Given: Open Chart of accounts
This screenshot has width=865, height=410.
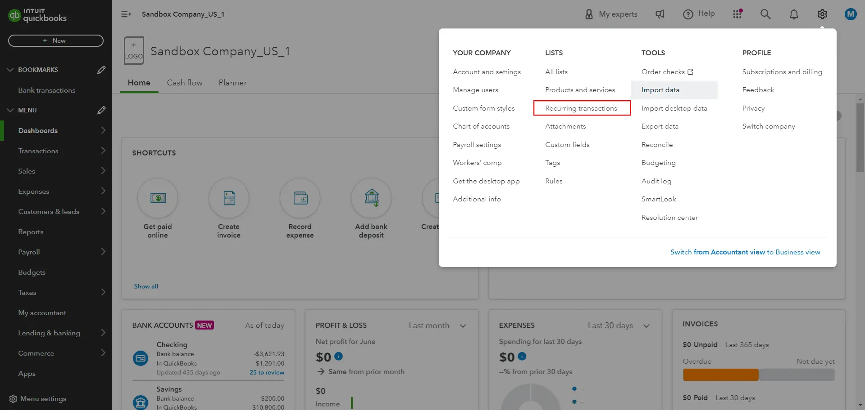Looking at the screenshot, I should pyautogui.click(x=481, y=126).
